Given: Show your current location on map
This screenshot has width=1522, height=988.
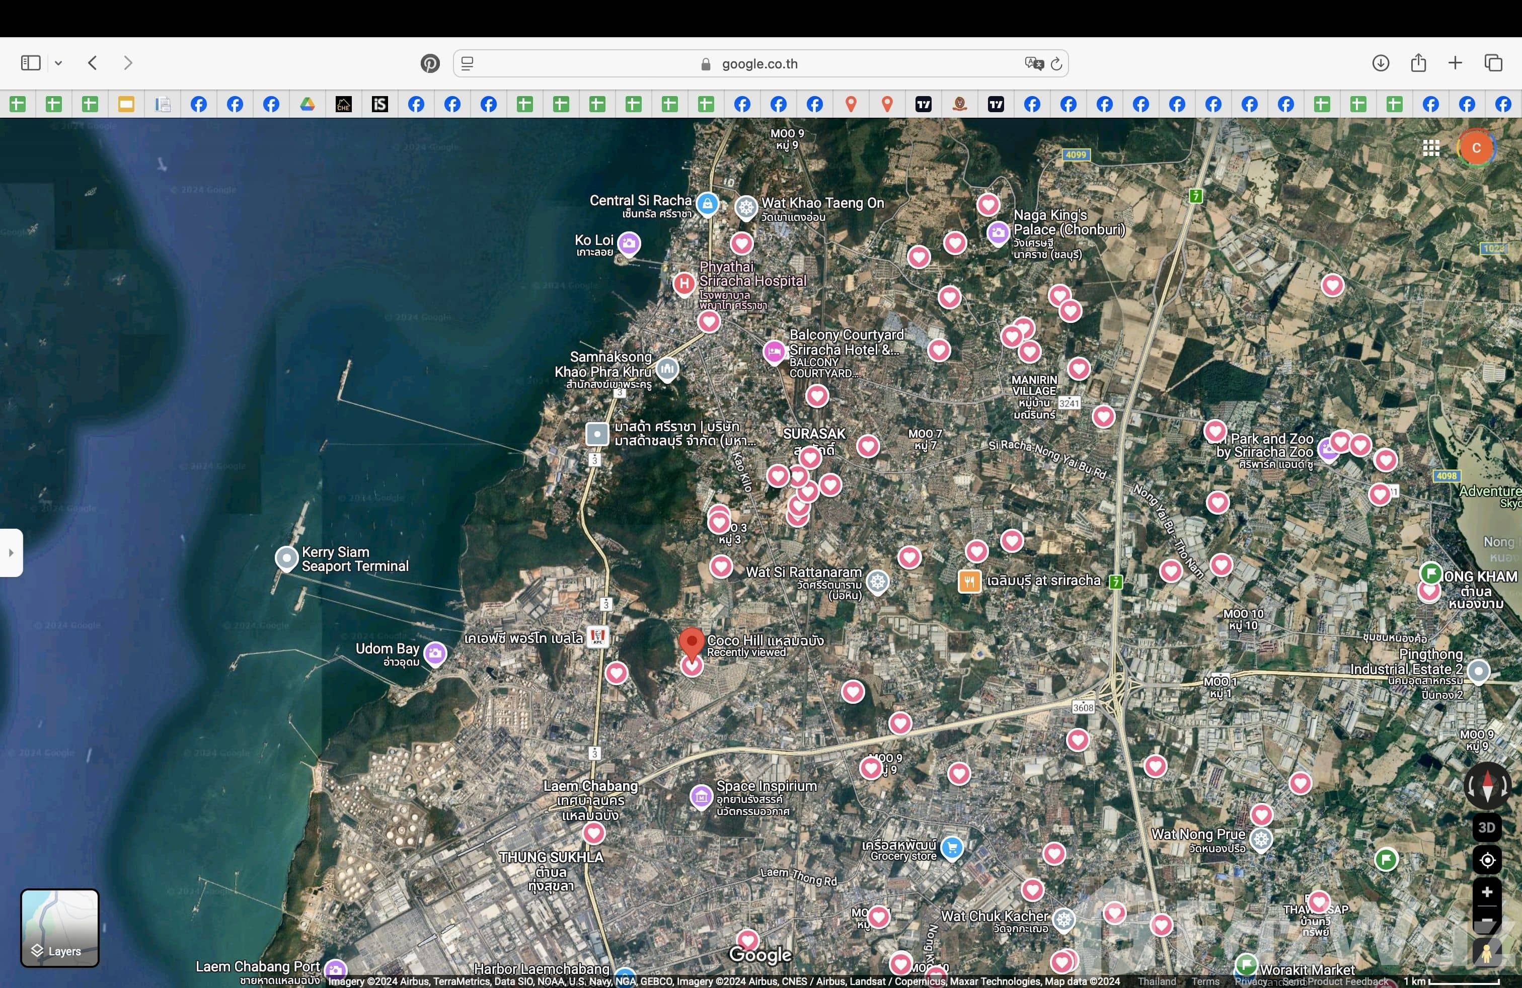Looking at the screenshot, I should (1487, 860).
